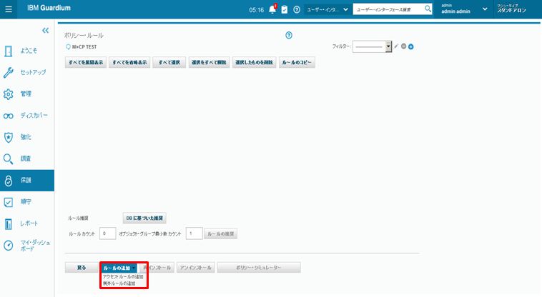
Task: Click the pencil edit icon beside filter
Action: 396,46
